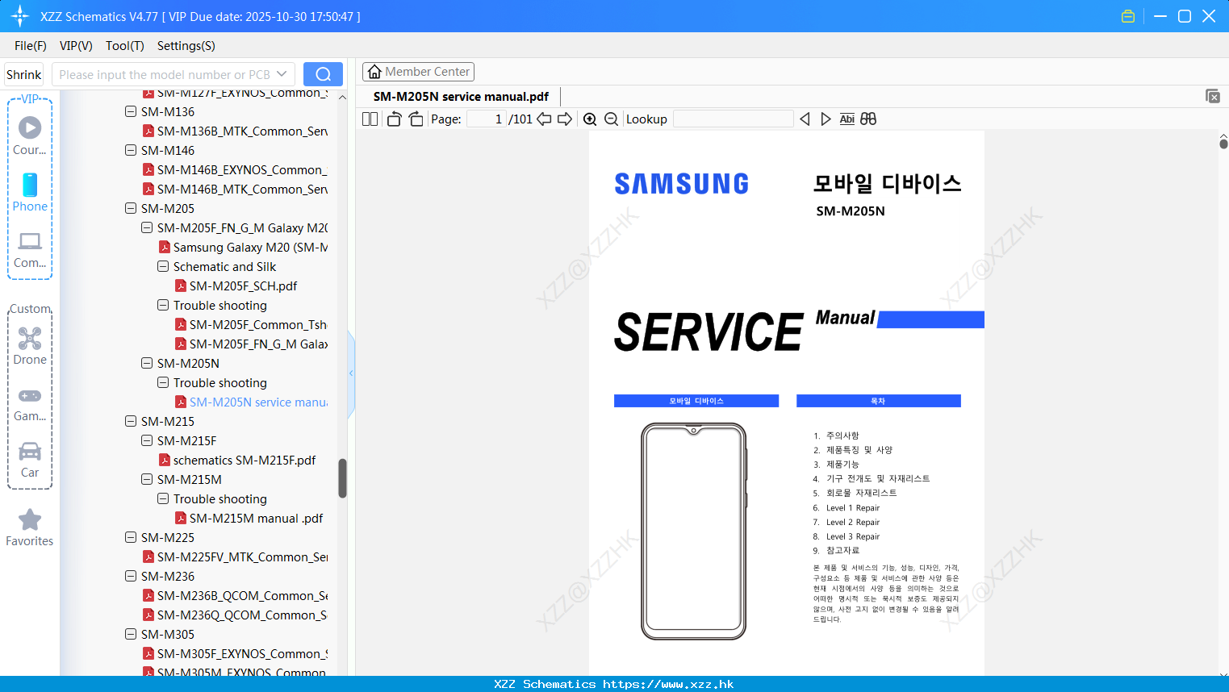Collapse the left panel splitter handle
This screenshot has height=692, width=1229.
pos(351,373)
